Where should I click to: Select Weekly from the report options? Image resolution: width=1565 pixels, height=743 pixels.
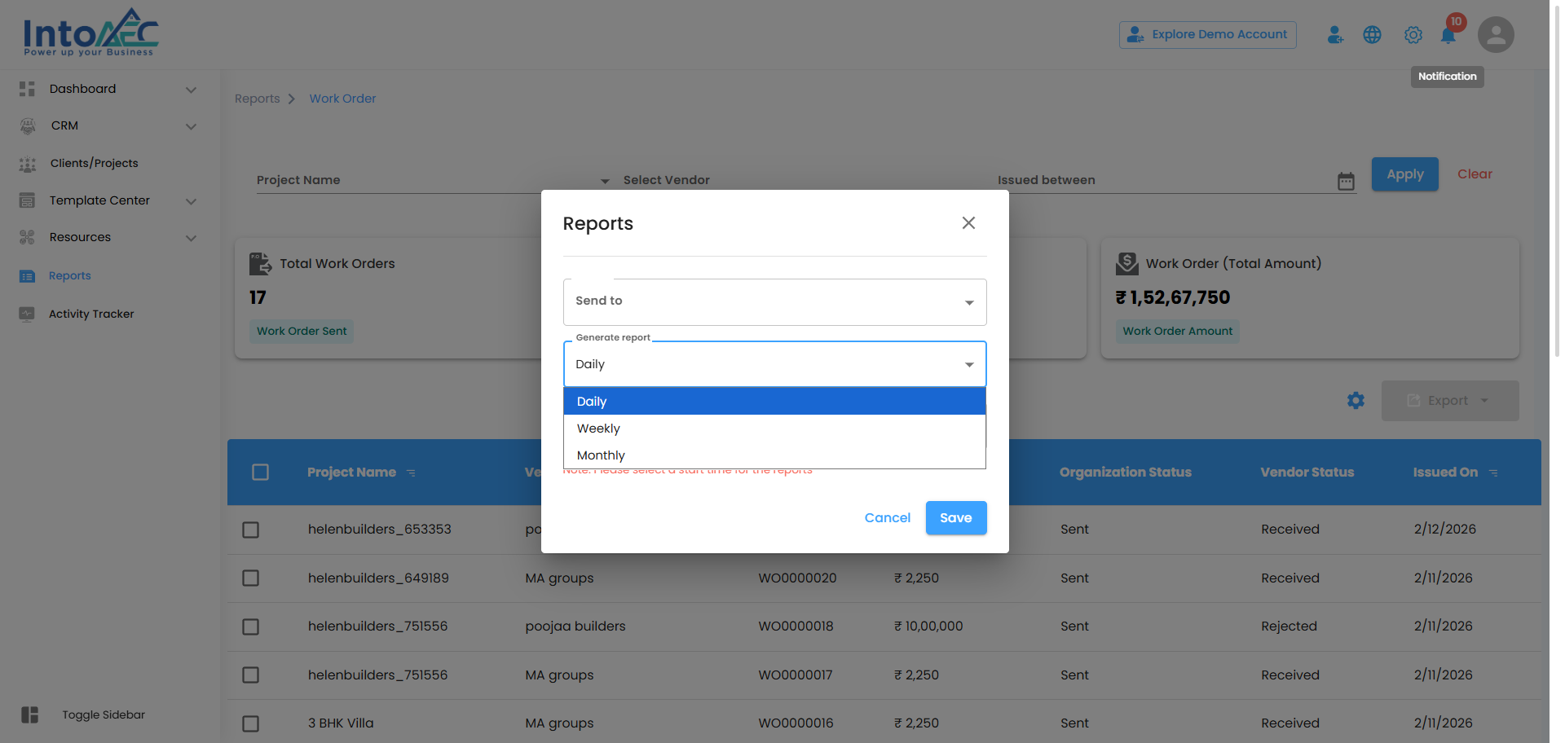pyautogui.click(x=599, y=429)
